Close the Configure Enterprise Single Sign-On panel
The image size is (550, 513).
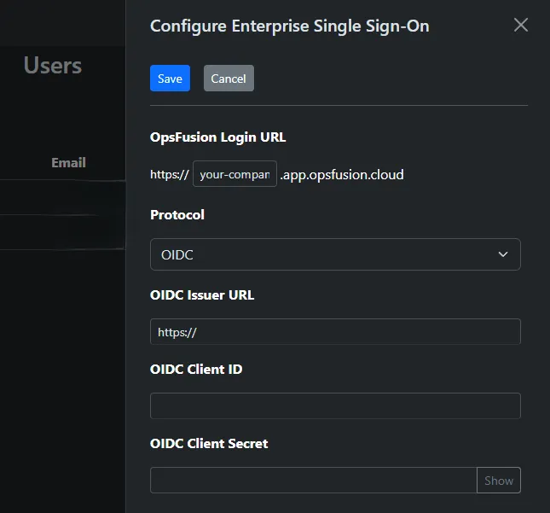520,25
